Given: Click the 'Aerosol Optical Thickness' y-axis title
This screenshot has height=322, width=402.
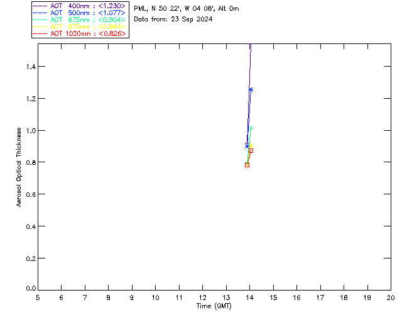Looking at the screenshot, I should tap(19, 167).
